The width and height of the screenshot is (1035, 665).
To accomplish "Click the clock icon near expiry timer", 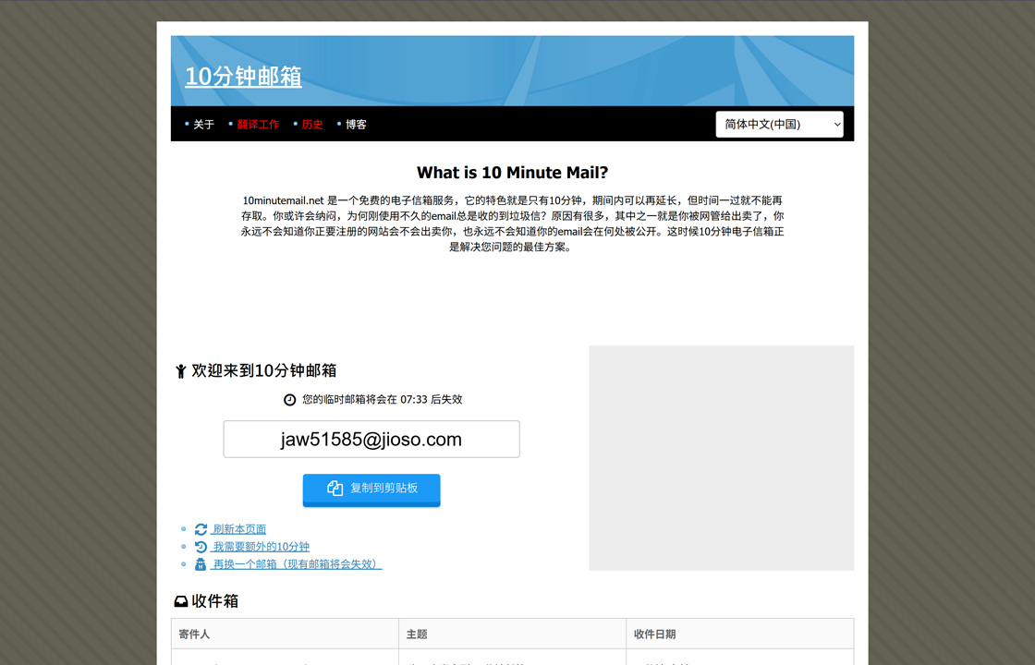I will 289,400.
